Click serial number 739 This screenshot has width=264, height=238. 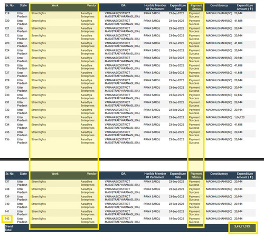click(x=7, y=196)
